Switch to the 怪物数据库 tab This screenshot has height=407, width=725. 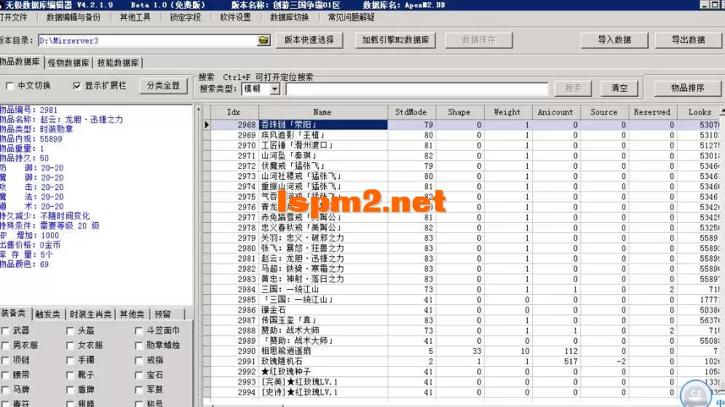point(68,63)
